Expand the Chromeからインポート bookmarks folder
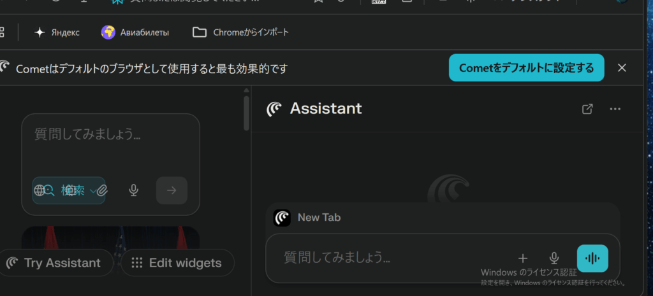The height and width of the screenshot is (296, 653). click(x=241, y=32)
